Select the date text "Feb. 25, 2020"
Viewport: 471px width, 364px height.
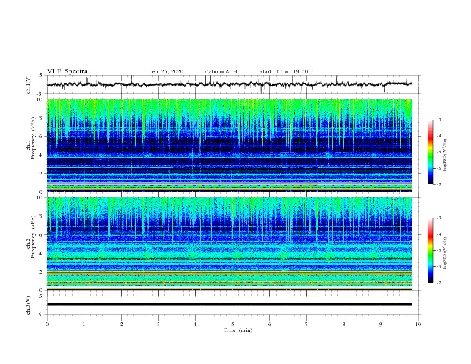pyautogui.click(x=166, y=71)
